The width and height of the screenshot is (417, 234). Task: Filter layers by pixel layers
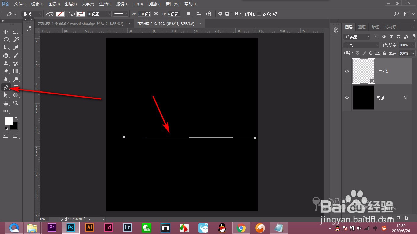point(376,37)
